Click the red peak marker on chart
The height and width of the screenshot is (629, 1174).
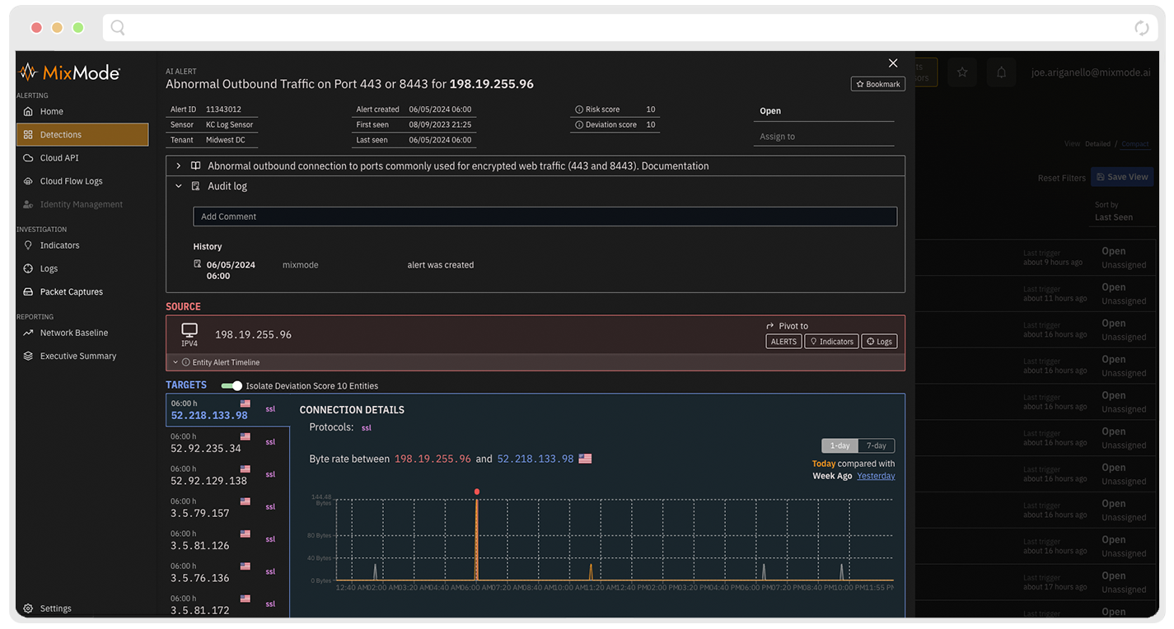(x=476, y=492)
